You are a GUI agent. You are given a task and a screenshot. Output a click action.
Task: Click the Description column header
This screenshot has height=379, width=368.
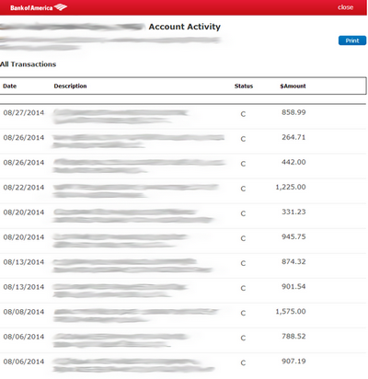70,86
